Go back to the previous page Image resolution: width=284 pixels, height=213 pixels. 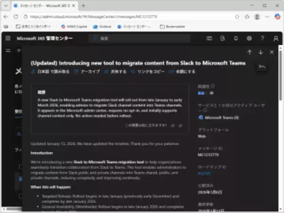(x=6, y=17)
